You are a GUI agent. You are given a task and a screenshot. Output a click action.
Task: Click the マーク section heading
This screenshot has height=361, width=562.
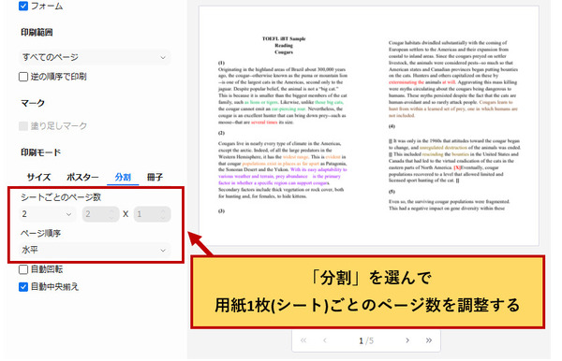coord(33,103)
